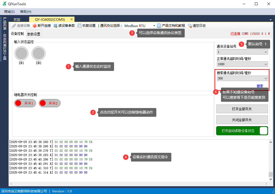Click the log panel vertical scrollbar thumb
The width and height of the screenshot is (275, 194).
tap(270, 175)
